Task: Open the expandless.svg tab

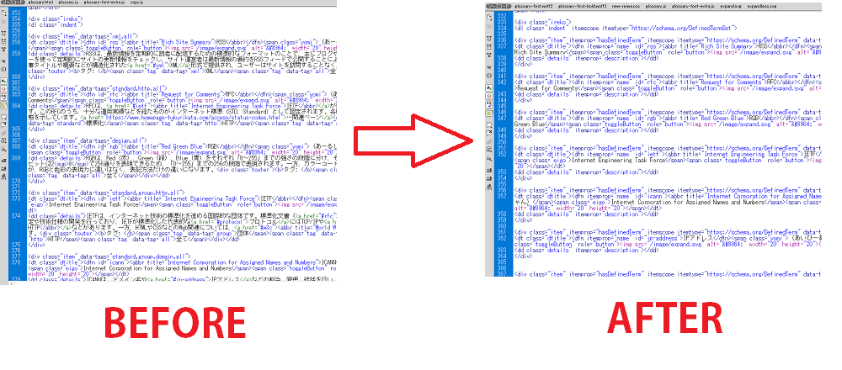Action: (759, 6)
